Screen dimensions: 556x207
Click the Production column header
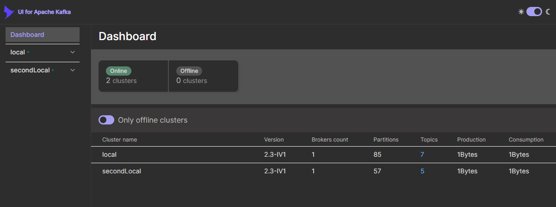click(471, 139)
